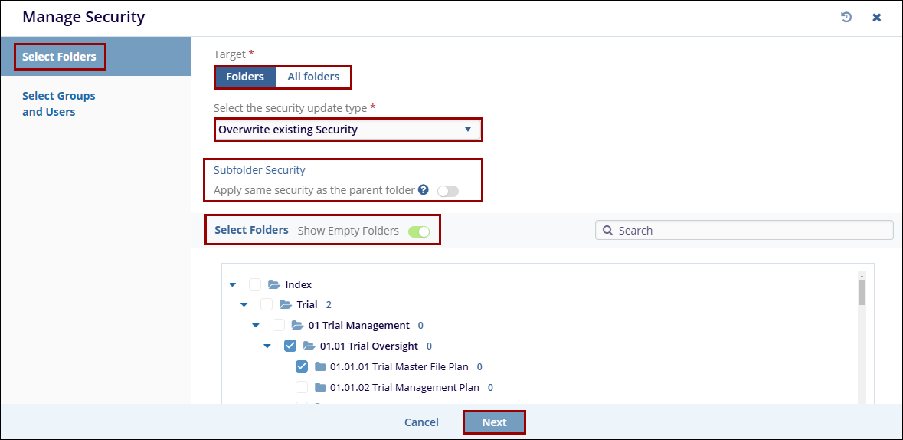
Task: Click the Cancel link
Action: click(x=421, y=422)
